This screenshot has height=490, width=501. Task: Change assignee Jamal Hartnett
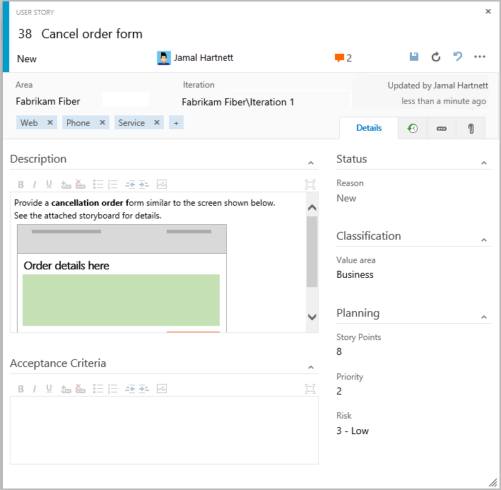pos(204,58)
